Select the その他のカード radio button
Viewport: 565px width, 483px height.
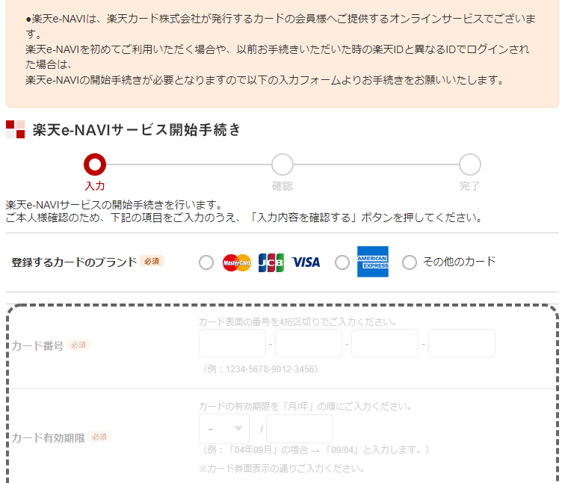coord(410,262)
